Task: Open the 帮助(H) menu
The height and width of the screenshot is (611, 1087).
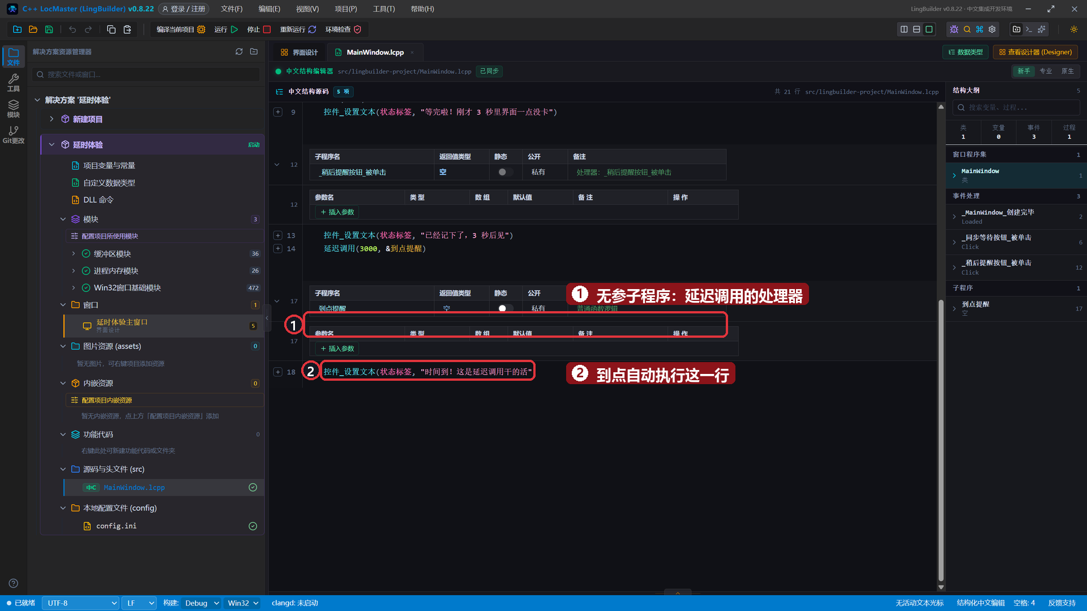Action: [x=422, y=9]
